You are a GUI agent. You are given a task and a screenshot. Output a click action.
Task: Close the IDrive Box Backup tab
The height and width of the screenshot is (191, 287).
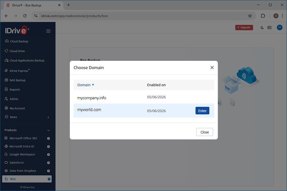[59, 5]
